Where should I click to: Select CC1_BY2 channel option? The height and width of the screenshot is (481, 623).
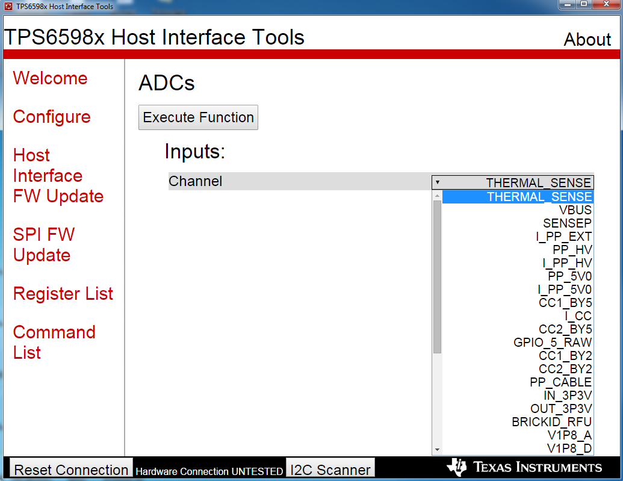click(x=518, y=356)
